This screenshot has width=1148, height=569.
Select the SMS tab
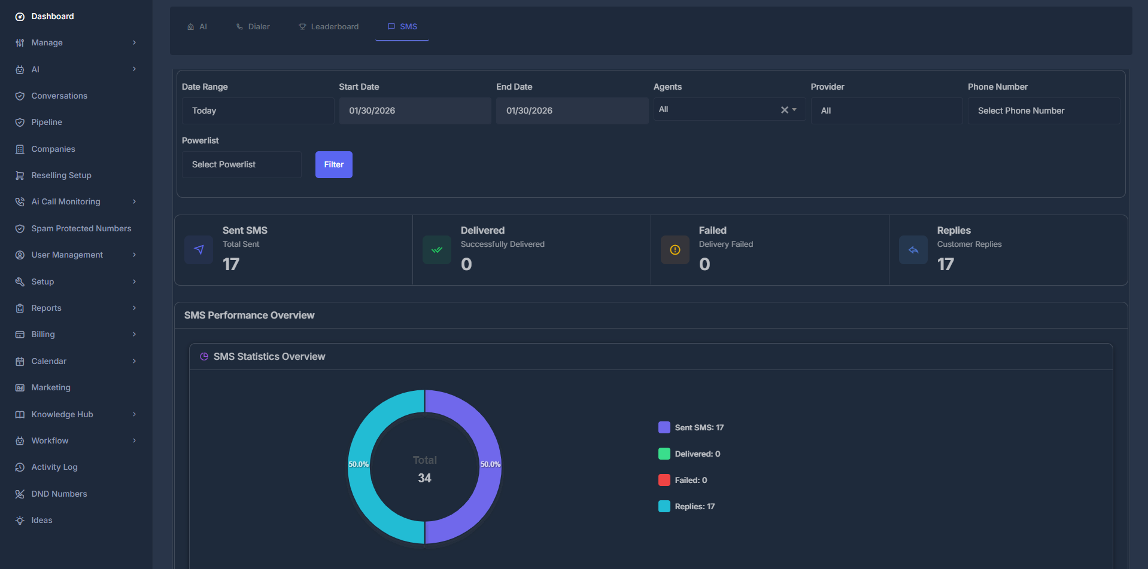pos(402,27)
